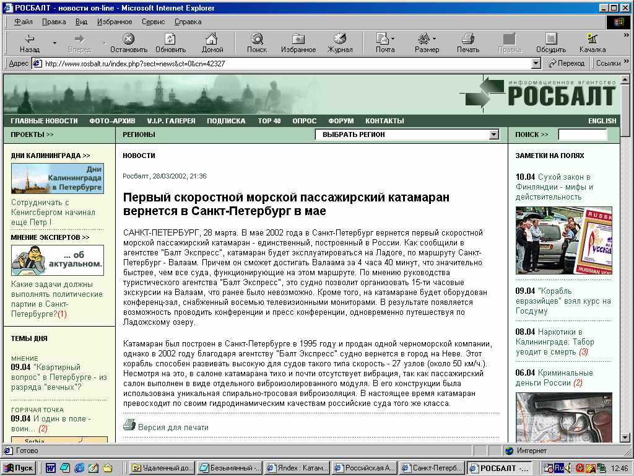Image resolution: width=634 pixels, height=476 pixels.
Task: Open the Дни Калининграда banner image
Action: coord(58,178)
